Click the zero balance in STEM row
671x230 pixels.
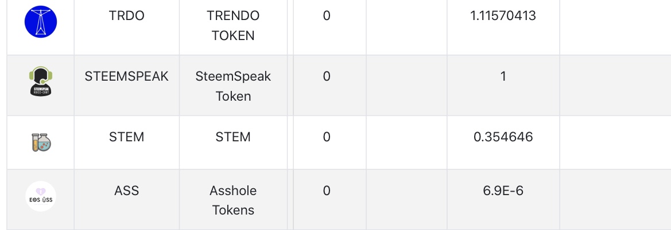coord(327,137)
